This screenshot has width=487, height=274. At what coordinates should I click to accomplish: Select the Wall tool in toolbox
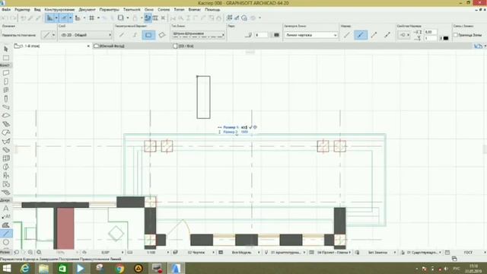tap(6, 73)
